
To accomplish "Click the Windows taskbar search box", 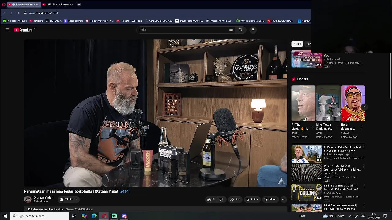I will coord(40,216).
